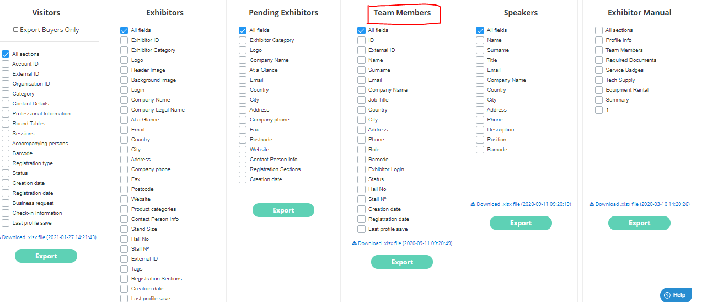
Task: Click the Help question mark icon
Action: coord(667,295)
